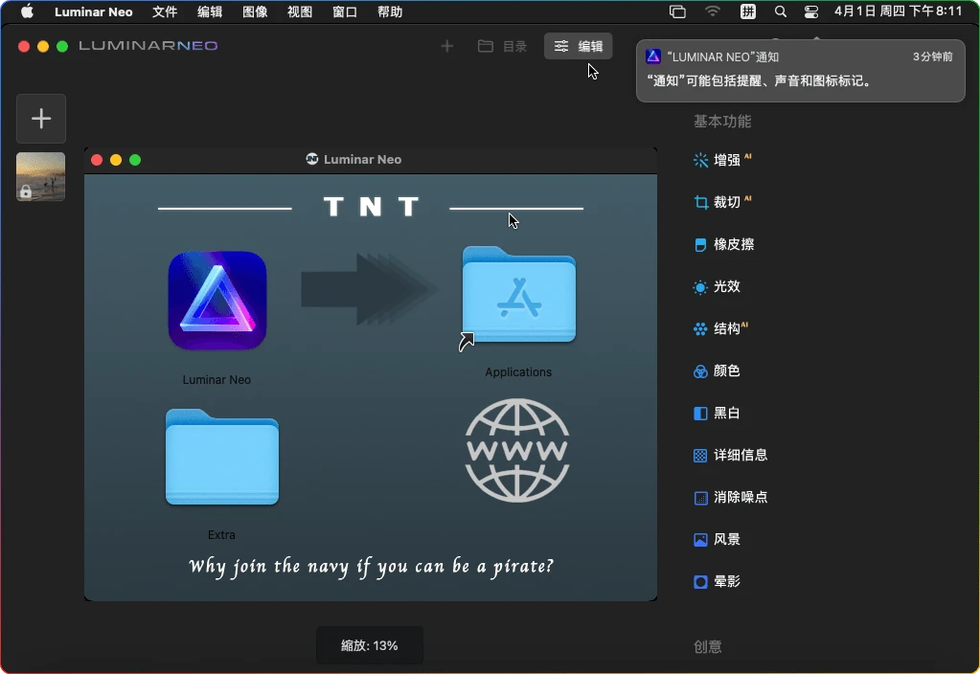The image size is (980, 674).
Task: Open the 文件 menu
Action: 163,11
